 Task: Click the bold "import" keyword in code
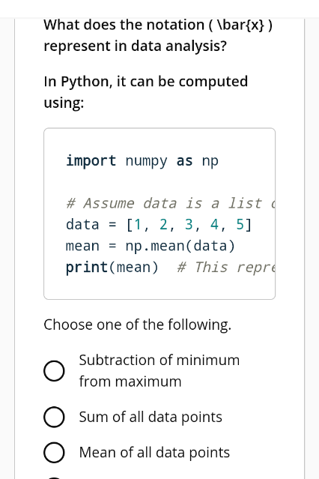(x=91, y=161)
